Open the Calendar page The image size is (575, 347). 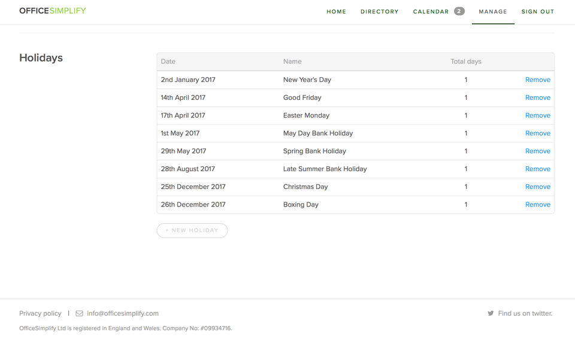(x=431, y=11)
